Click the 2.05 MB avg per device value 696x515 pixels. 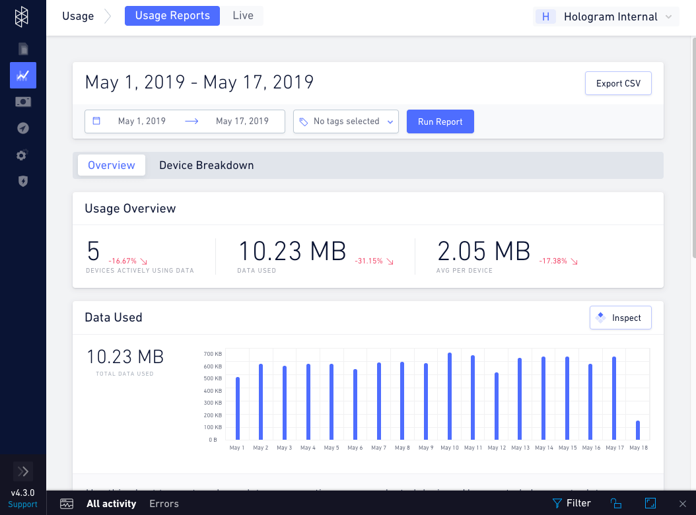pos(484,252)
